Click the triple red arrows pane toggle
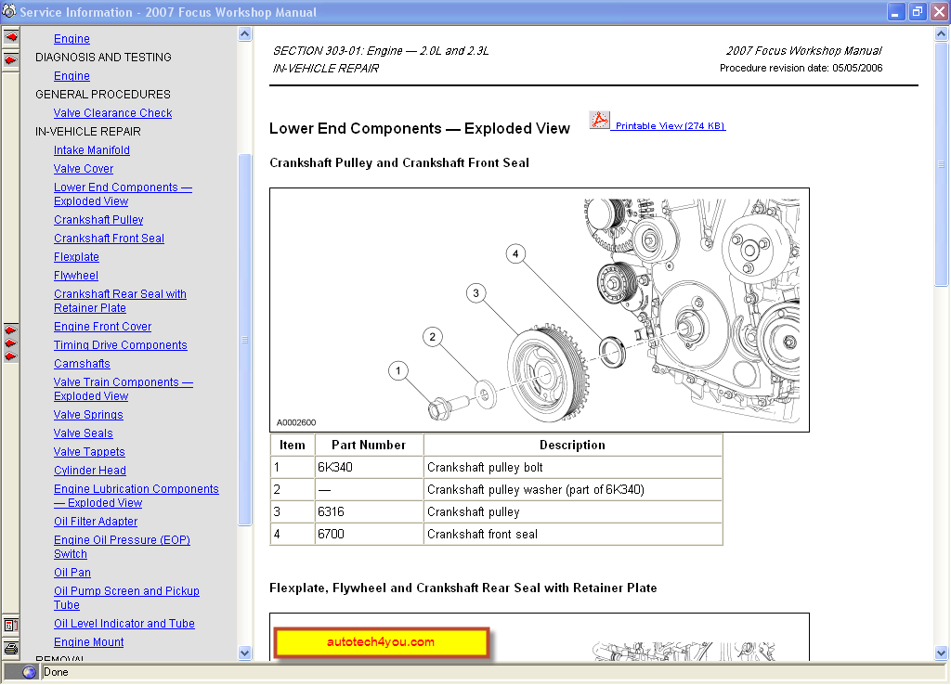The height and width of the screenshot is (685, 951). coord(11,343)
